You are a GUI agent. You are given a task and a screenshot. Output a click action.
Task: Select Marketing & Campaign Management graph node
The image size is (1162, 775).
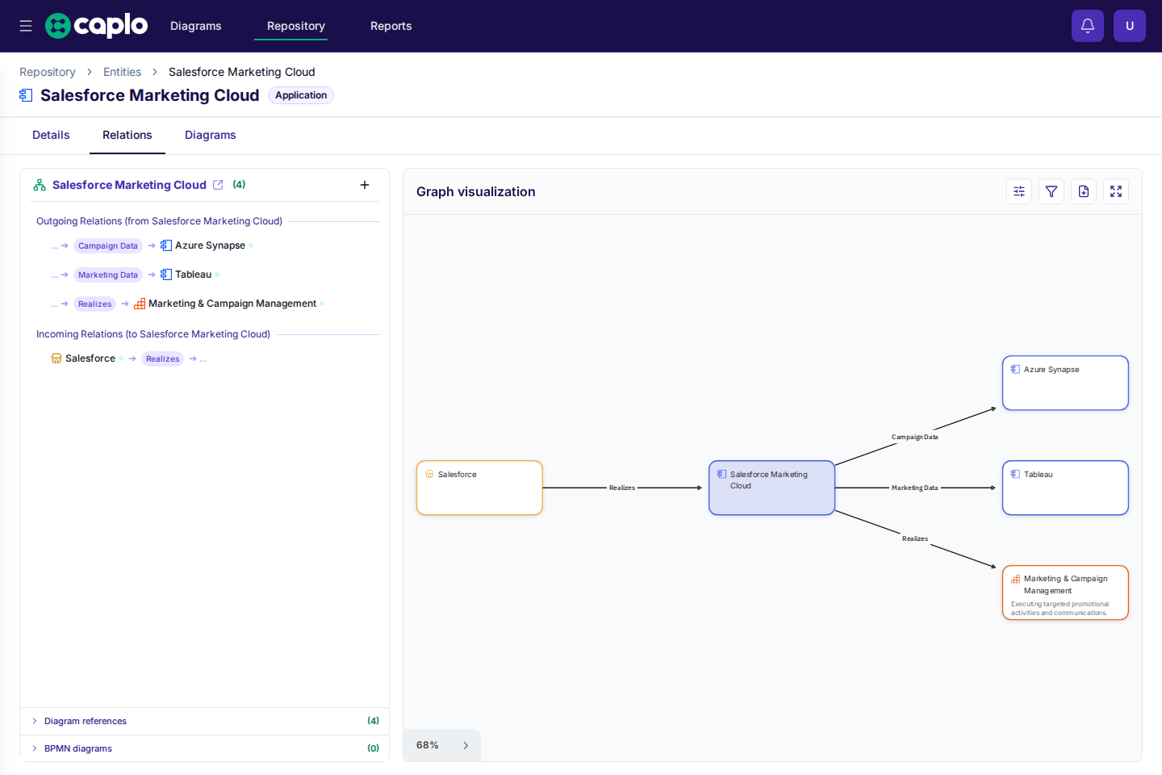click(x=1065, y=593)
